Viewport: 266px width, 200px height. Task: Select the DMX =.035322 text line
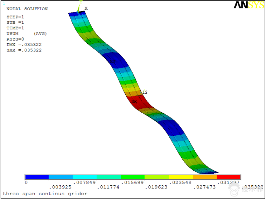pos(24,45)
